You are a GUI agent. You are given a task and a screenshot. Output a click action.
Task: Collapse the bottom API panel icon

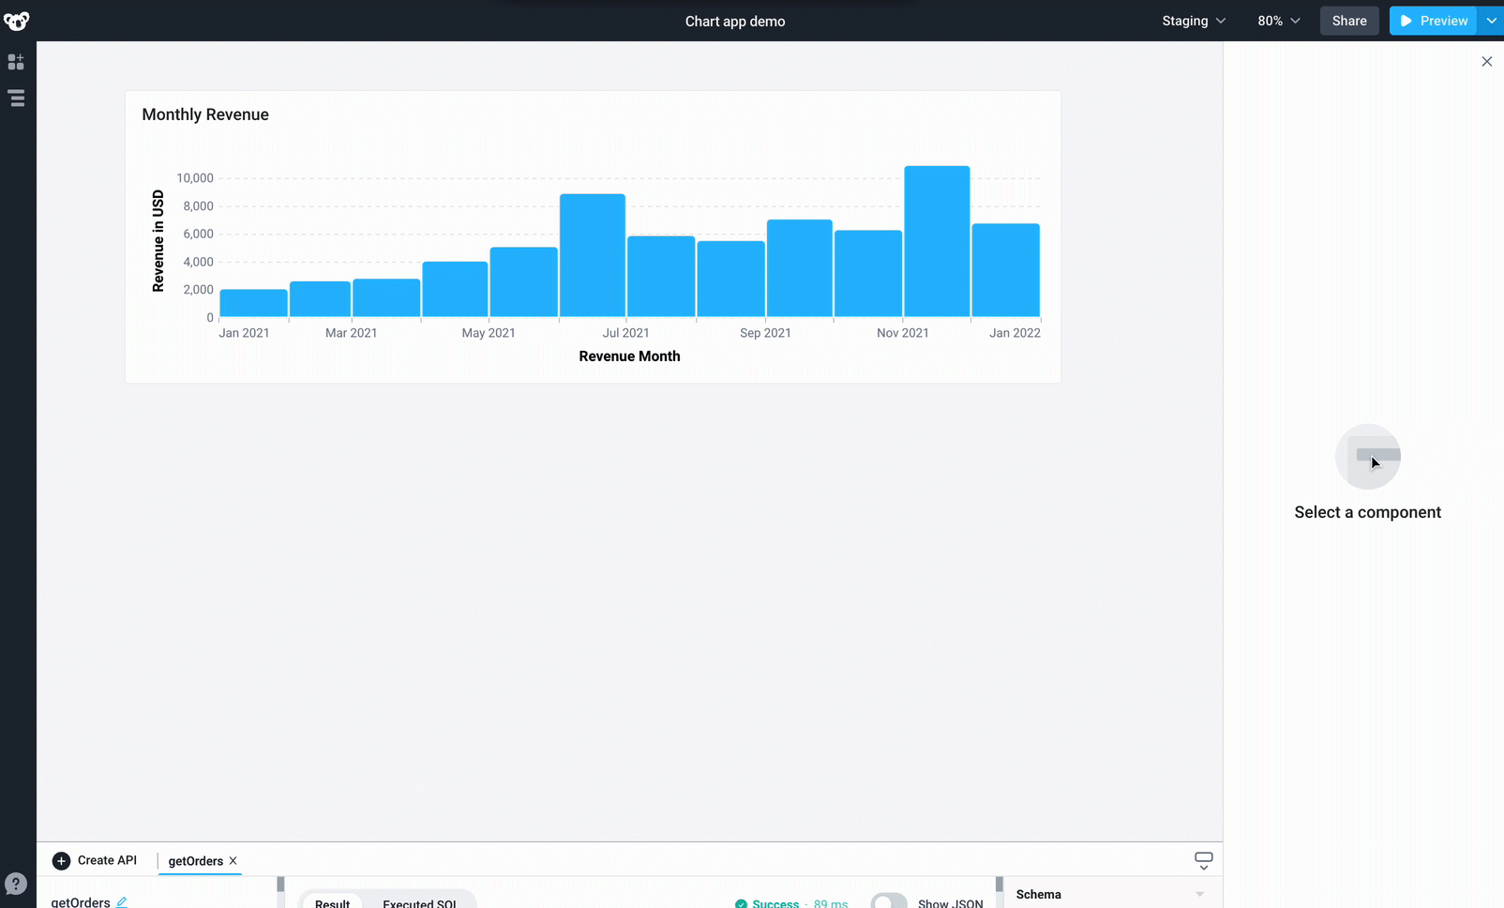(x=1203, y=860)
